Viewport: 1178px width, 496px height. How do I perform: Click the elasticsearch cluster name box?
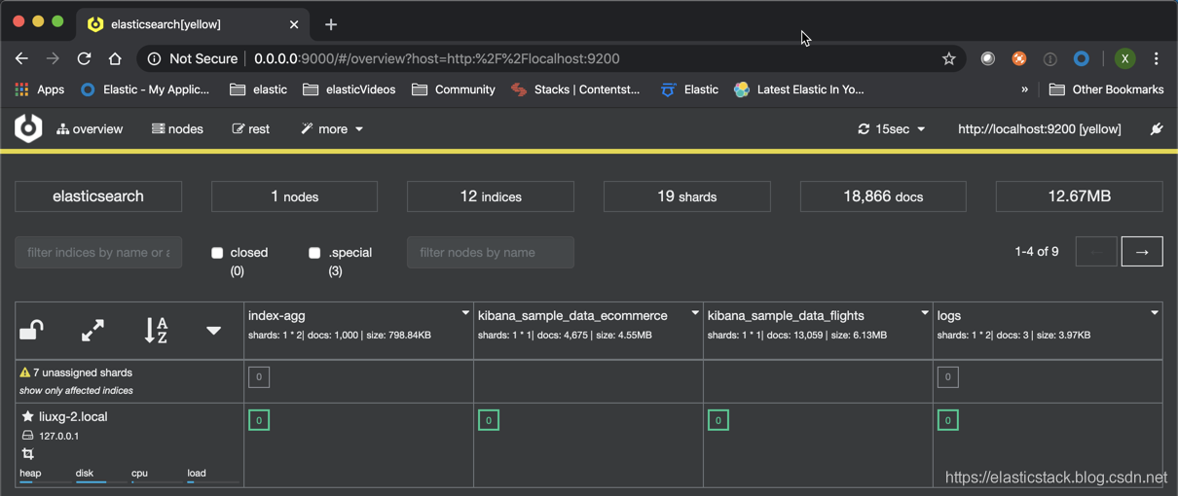click(x=98, y=196)
